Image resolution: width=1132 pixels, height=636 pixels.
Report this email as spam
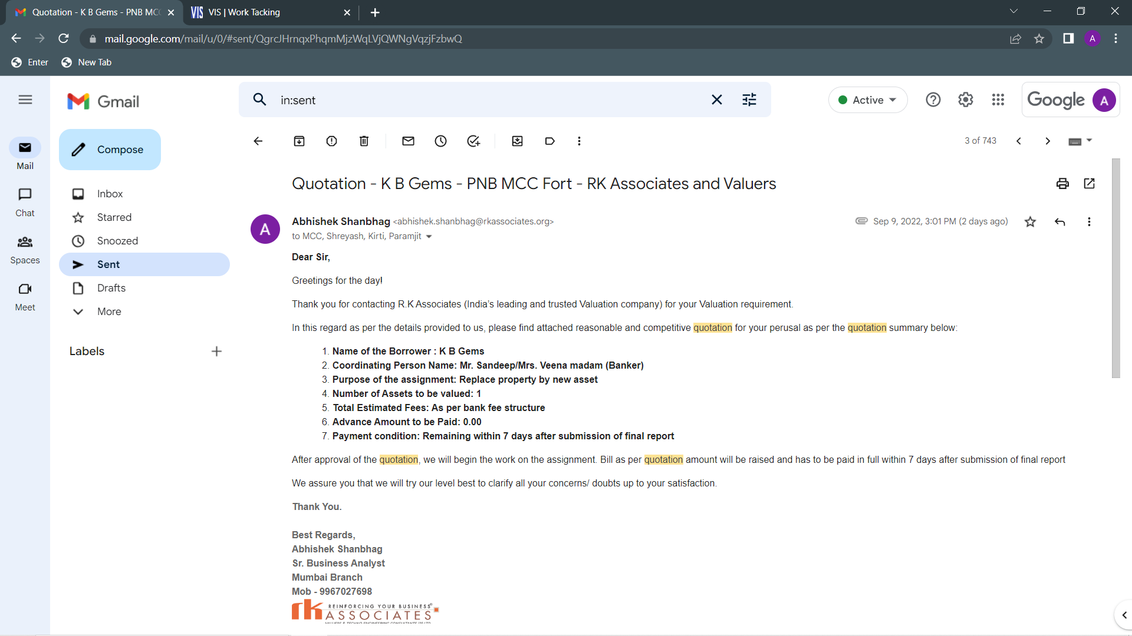click(331, 141)
